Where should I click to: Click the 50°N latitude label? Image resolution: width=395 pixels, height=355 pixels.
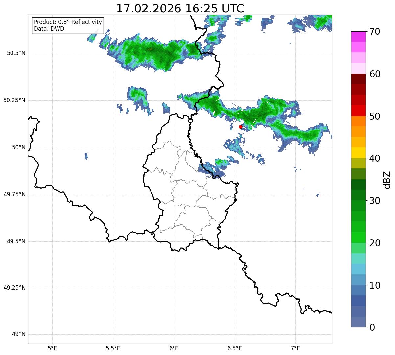19,147
